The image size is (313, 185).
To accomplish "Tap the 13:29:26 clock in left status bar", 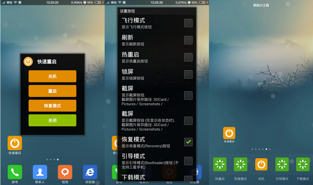I will 52,3.
